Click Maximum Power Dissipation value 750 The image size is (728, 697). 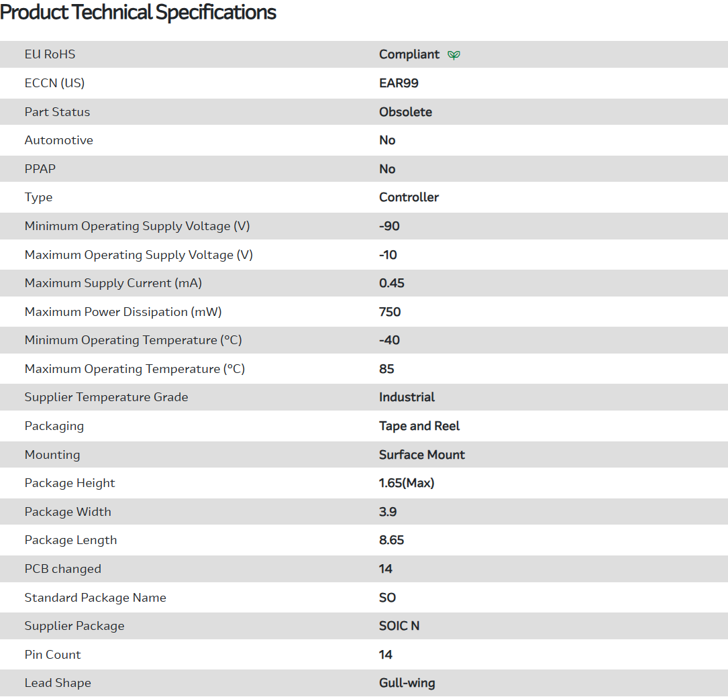390,312
